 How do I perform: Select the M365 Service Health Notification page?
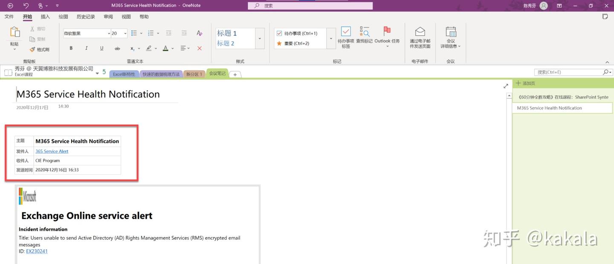[563, 108]
